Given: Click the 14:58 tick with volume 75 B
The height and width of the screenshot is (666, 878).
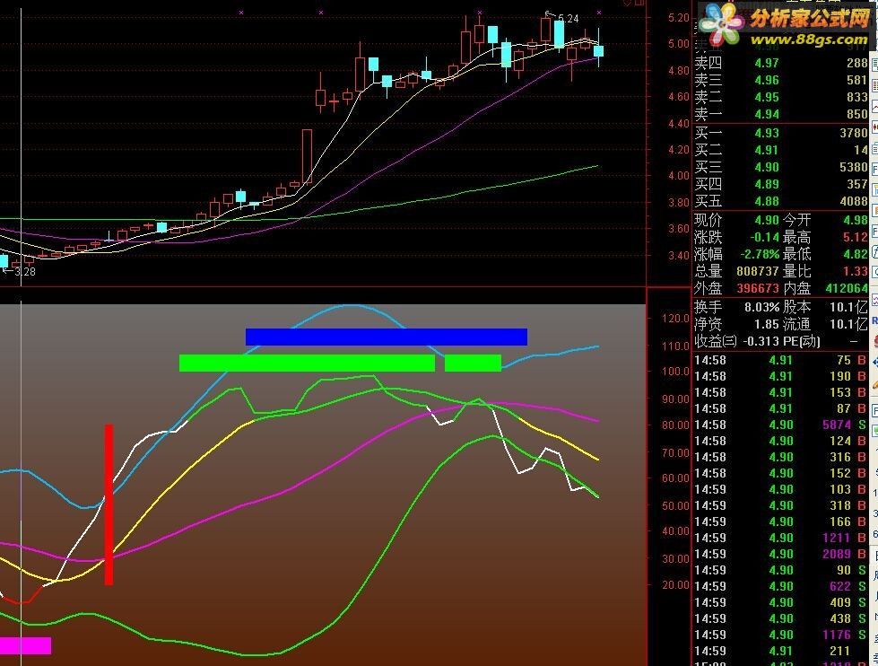Looking at the screenshot, I should coord(780,361).
